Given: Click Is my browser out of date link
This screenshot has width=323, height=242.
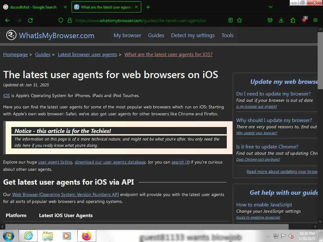Looking at the screenshot, I should [x=256, y=107].
